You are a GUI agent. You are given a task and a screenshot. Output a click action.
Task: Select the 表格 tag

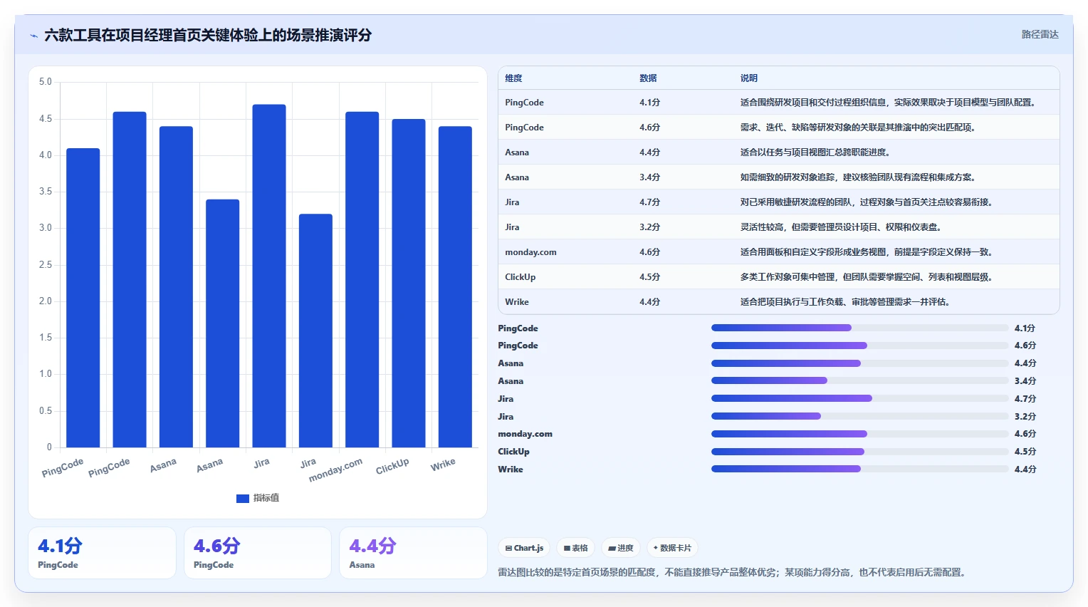tap(575, 548)
